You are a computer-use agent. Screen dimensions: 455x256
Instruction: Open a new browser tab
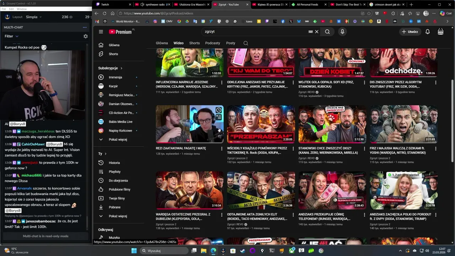click(411, 5)
